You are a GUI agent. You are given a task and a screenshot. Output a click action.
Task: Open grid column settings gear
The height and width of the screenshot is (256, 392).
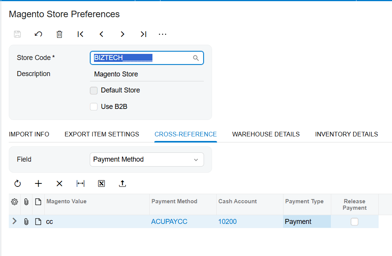tap(15, 202)
